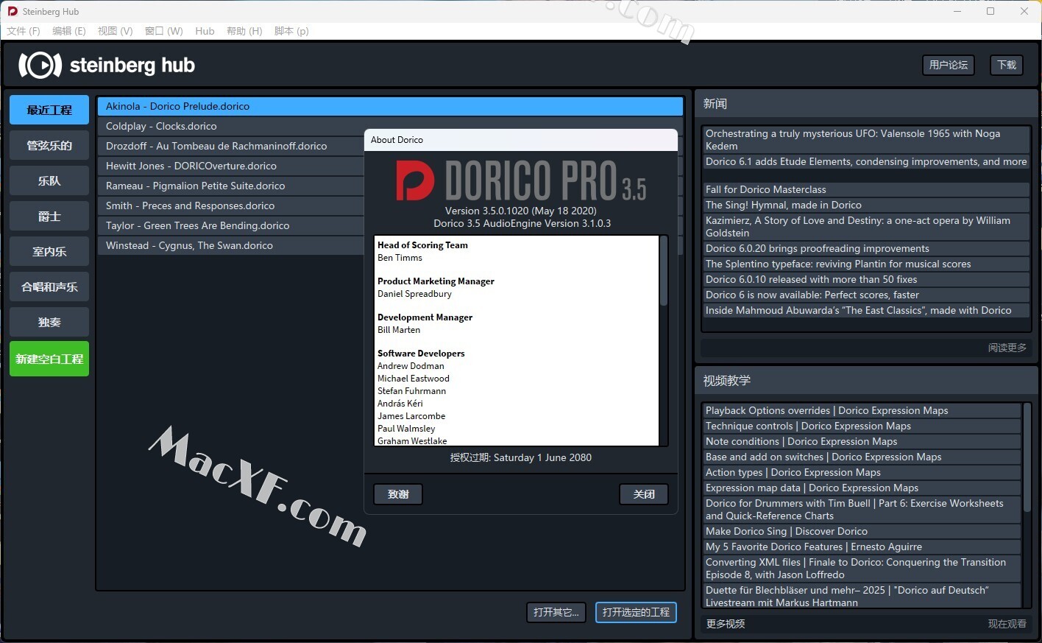
Task: Switch to the 管弦乐的 category
Action: tap(49, 146)
